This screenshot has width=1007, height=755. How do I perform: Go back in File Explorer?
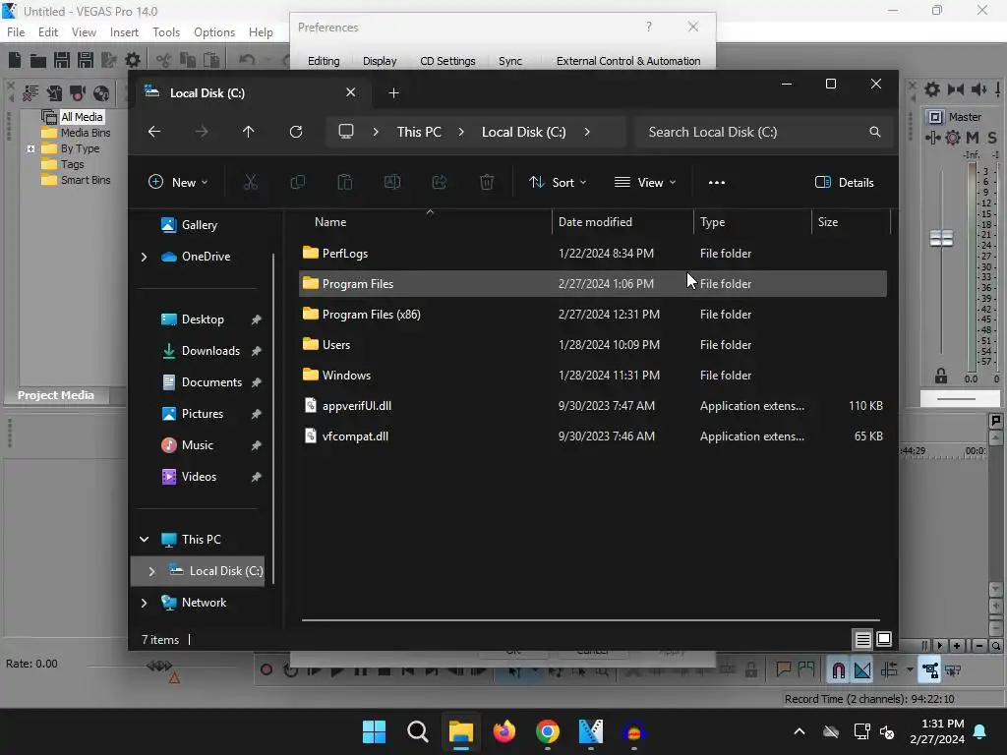click(x=154, y=132)
